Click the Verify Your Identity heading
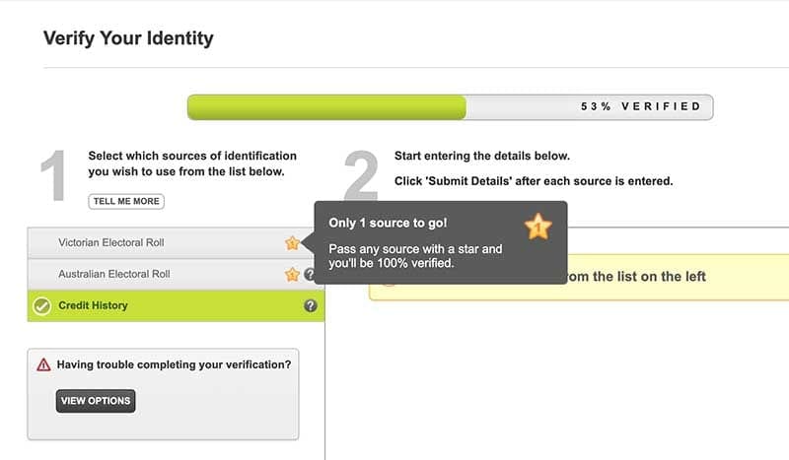789x460 pixels. 128,38
